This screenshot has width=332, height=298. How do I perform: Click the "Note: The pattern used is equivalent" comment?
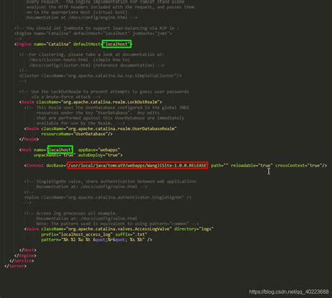[118, 224]
